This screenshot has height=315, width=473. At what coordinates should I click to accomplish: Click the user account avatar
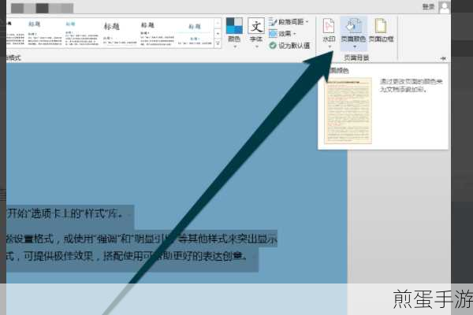coord(445,7)
